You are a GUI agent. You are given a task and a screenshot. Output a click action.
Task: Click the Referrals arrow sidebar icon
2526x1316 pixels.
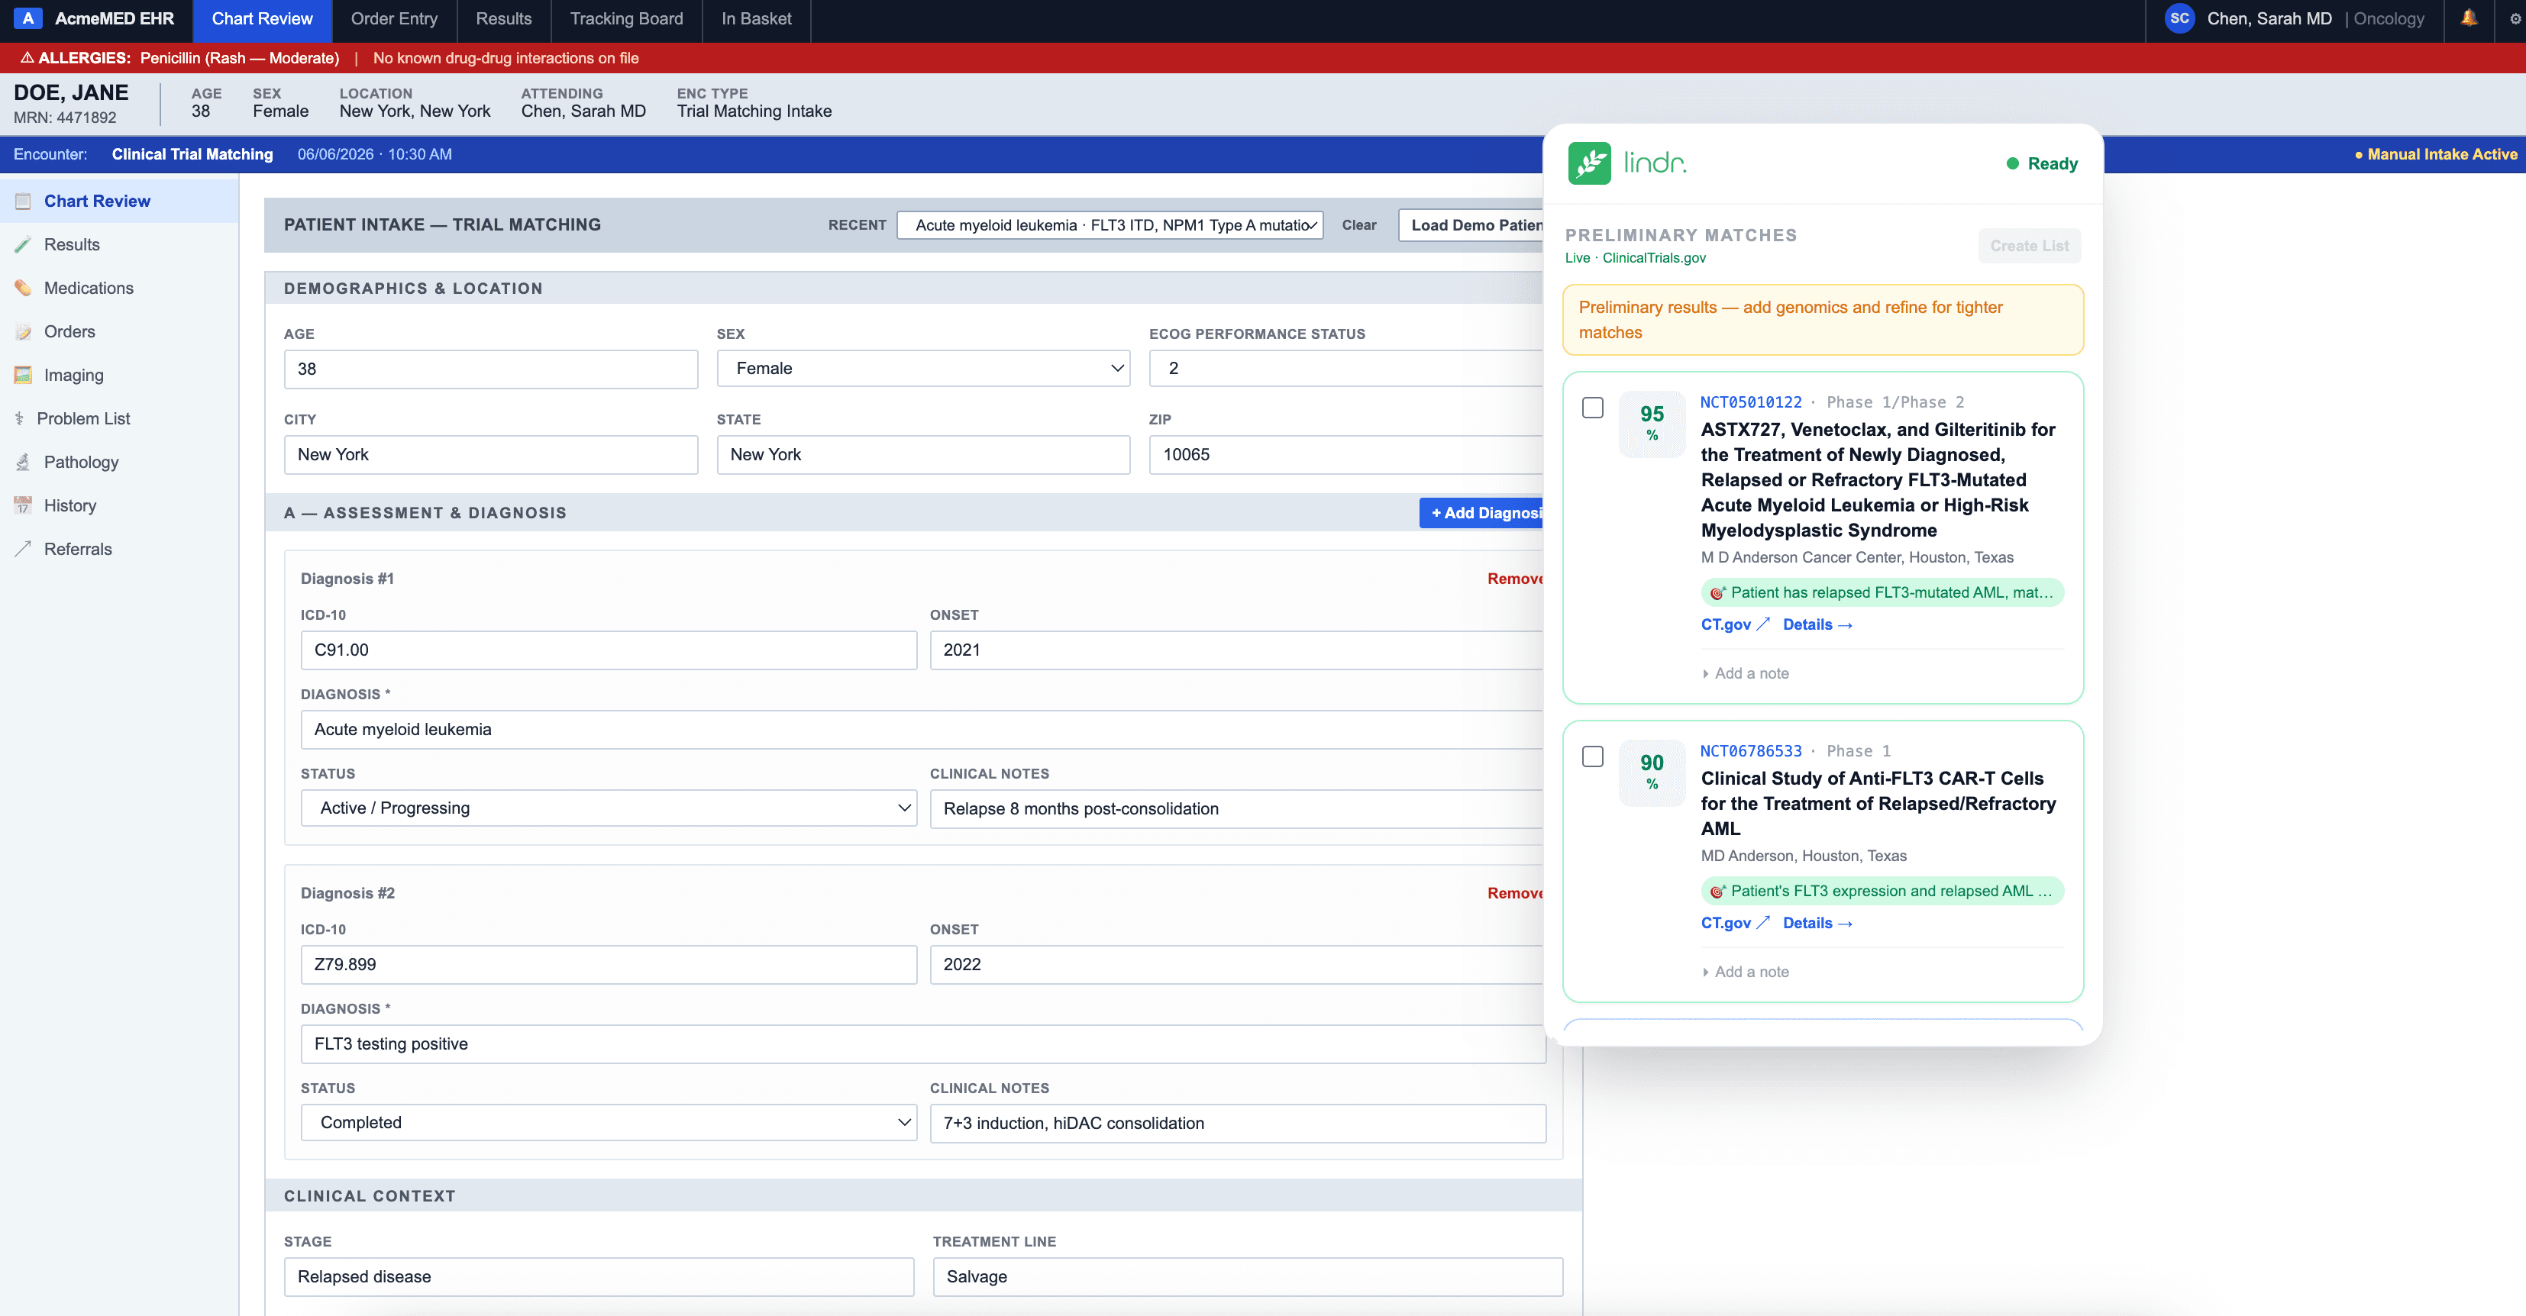pos(24,549)
